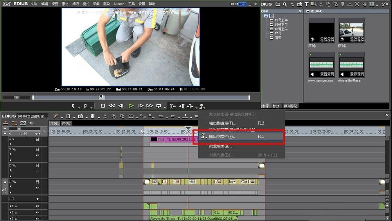Click the save floppy disk icon
392x221 pixels.
pos(93,116)
